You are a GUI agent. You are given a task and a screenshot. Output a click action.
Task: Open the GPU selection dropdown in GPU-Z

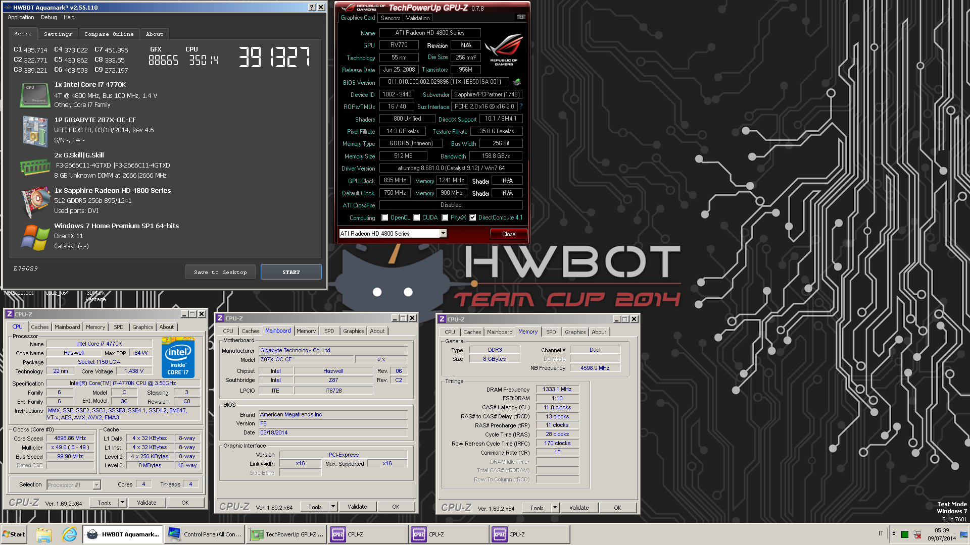click(443, 233)
